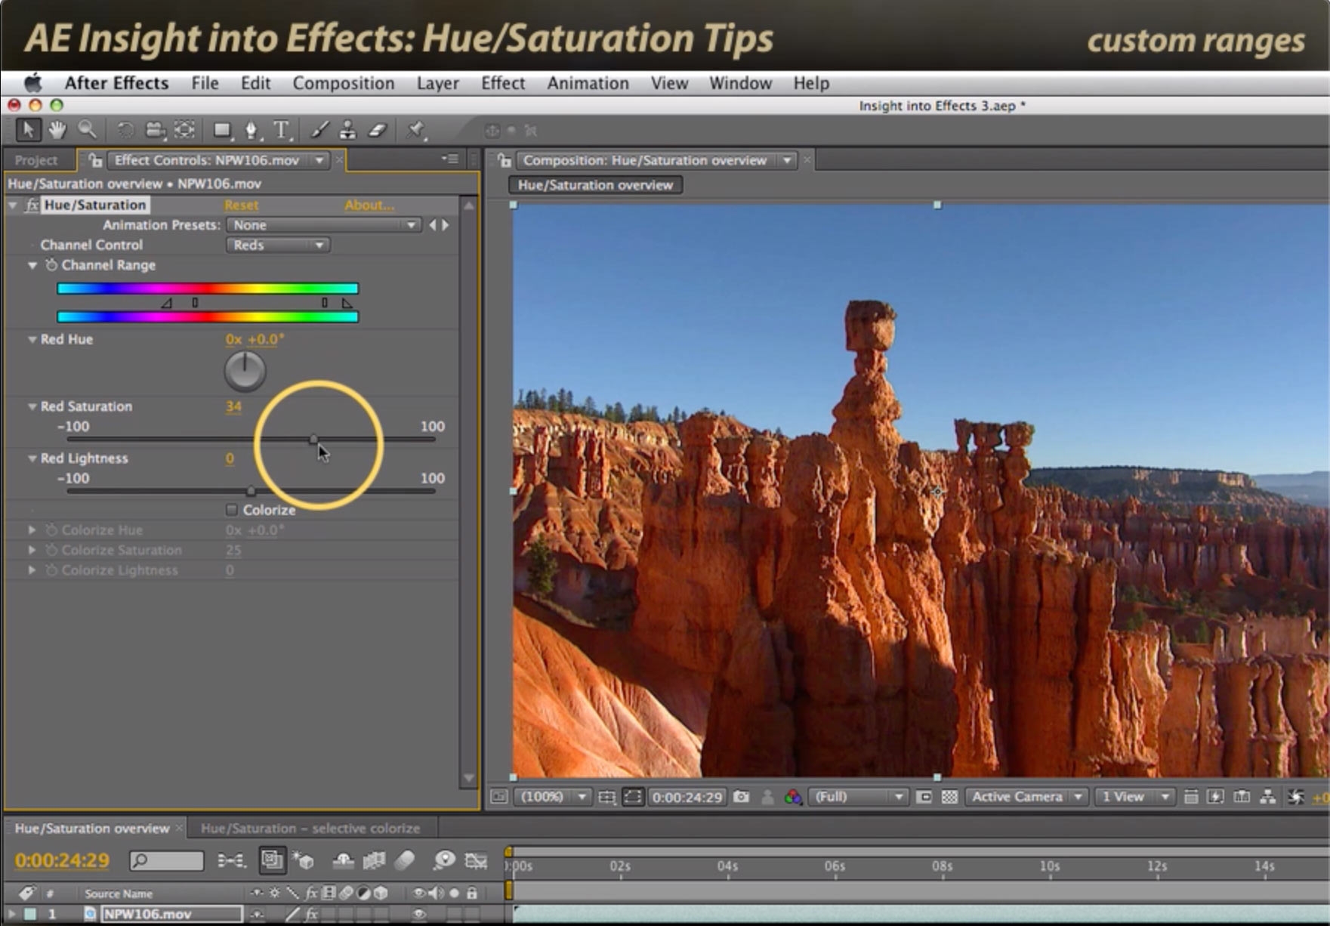
Task: Open the Animation Presets dropdown
Action: coord(323,225)
